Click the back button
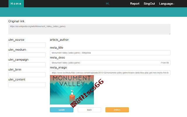Screen dimensions: 187x117 (x=89, y=110)
